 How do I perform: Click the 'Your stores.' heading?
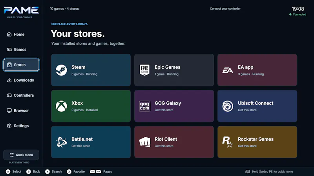78,34
